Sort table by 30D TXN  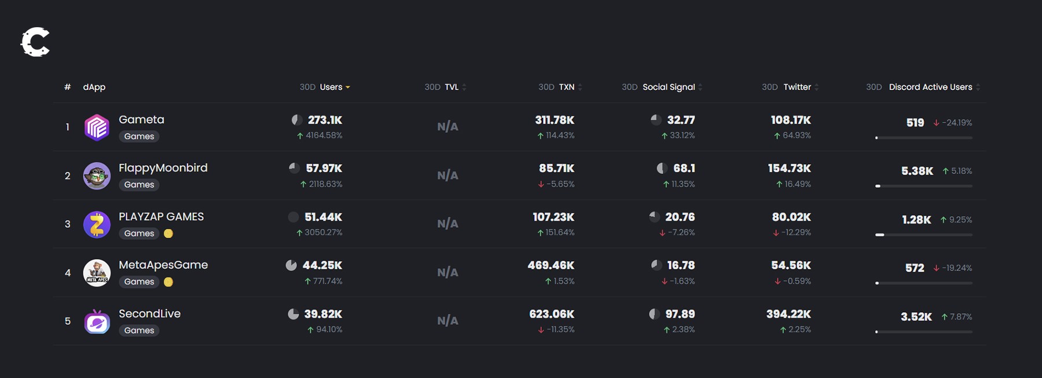(x=560, y=87)
